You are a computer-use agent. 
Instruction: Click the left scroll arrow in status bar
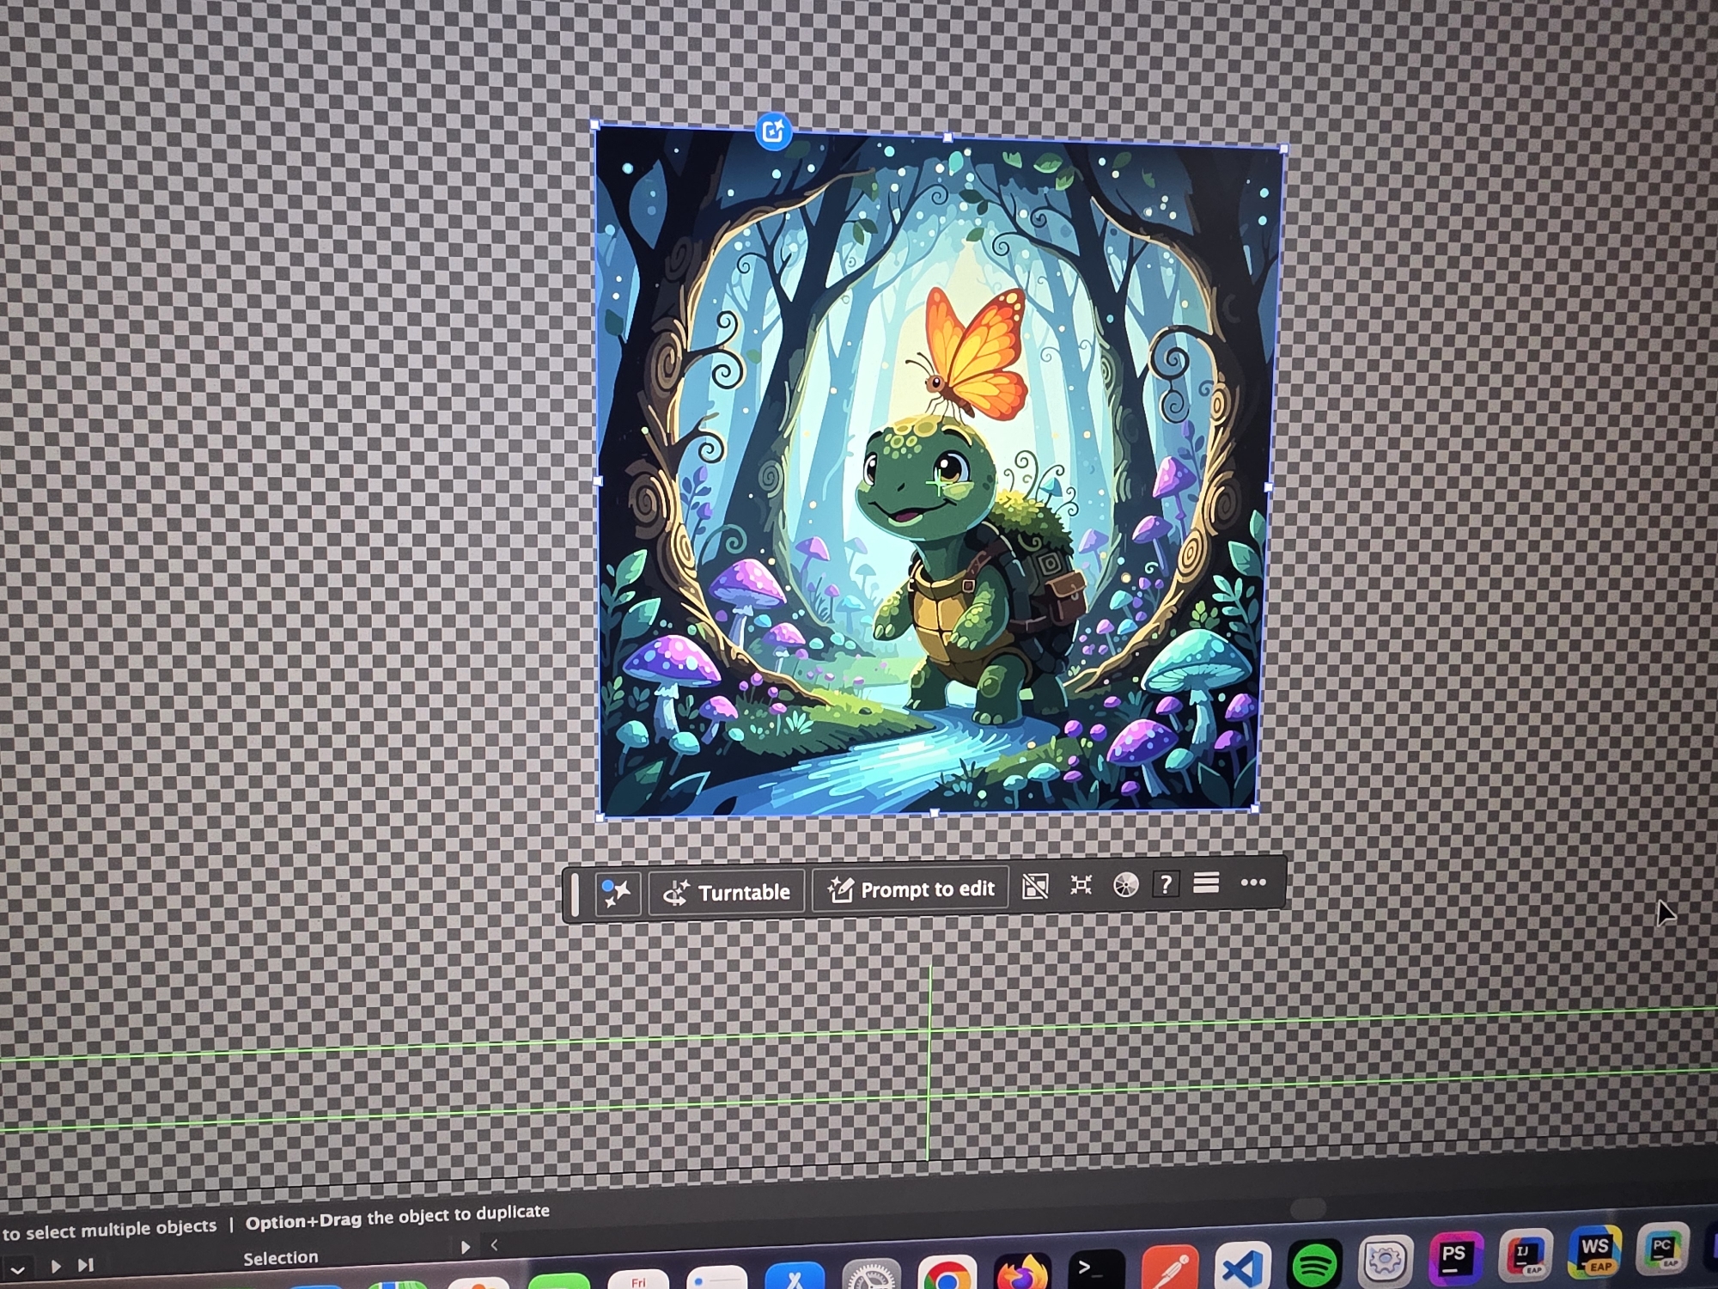pyautogui.click(x=494, y=1244)
